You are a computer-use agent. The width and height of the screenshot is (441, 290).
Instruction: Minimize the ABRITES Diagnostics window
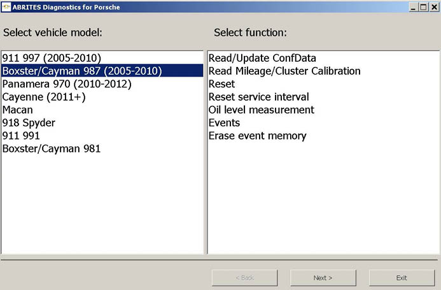pos(412,6)
